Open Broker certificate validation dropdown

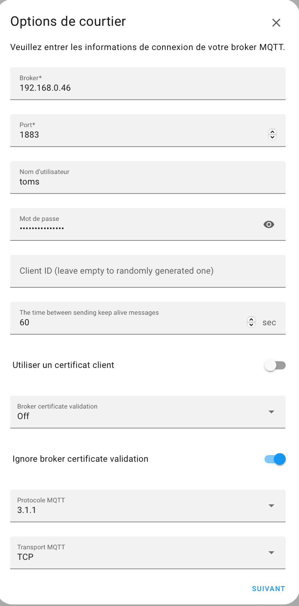[148, 412]
